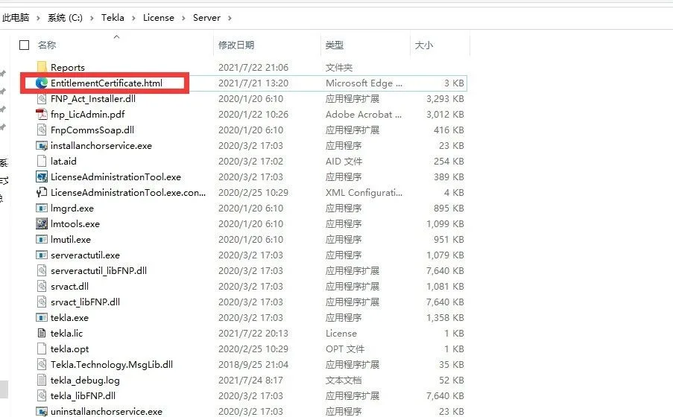Select the tekla_debug.log text file icon
Screen dimensions: 673x417
[42, 380]
